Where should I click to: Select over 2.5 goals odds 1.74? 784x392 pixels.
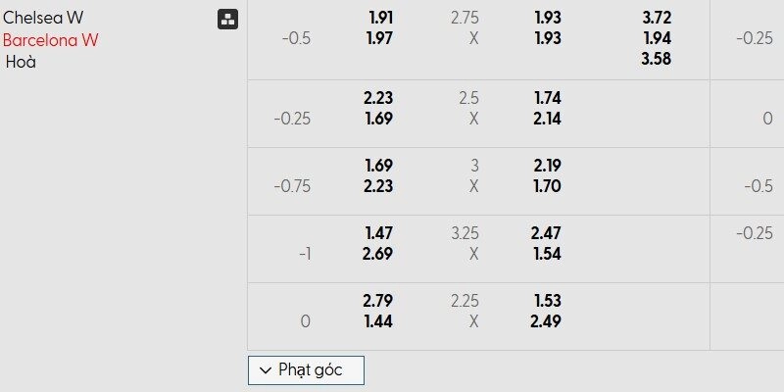pyautogui.click(x=547, y=98)
